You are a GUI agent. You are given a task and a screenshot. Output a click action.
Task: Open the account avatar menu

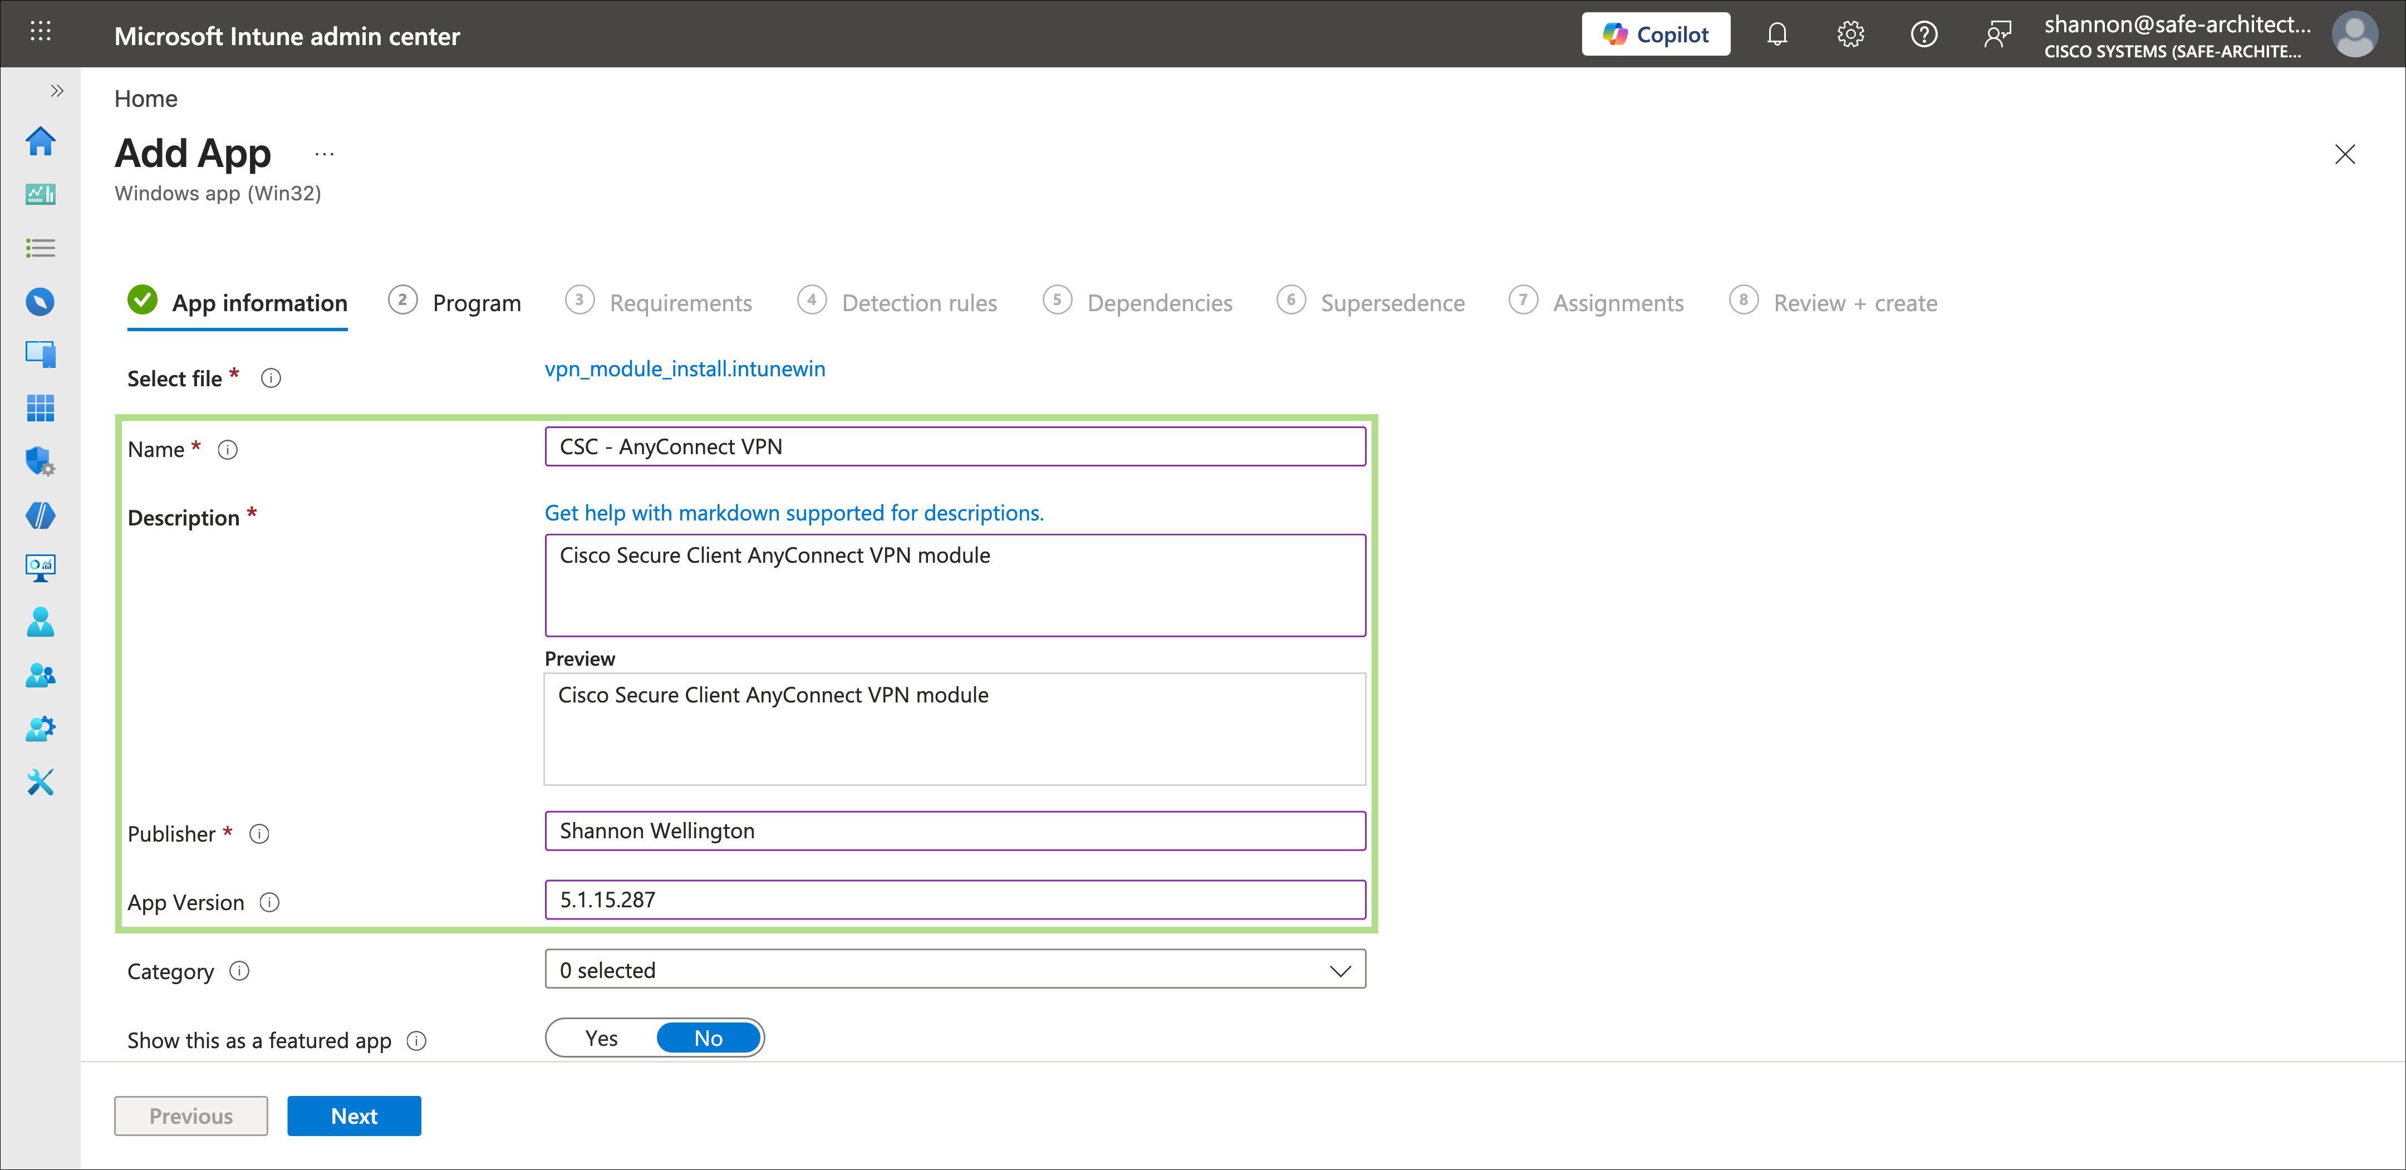(2355, 35)
